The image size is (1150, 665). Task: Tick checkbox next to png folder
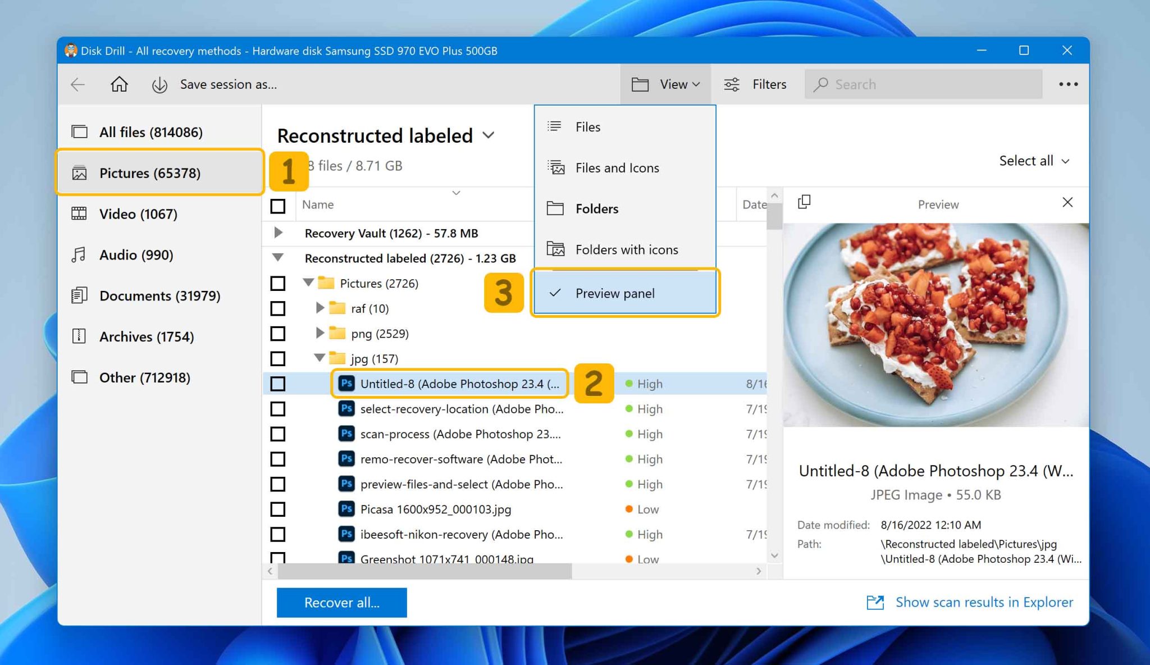278,334
